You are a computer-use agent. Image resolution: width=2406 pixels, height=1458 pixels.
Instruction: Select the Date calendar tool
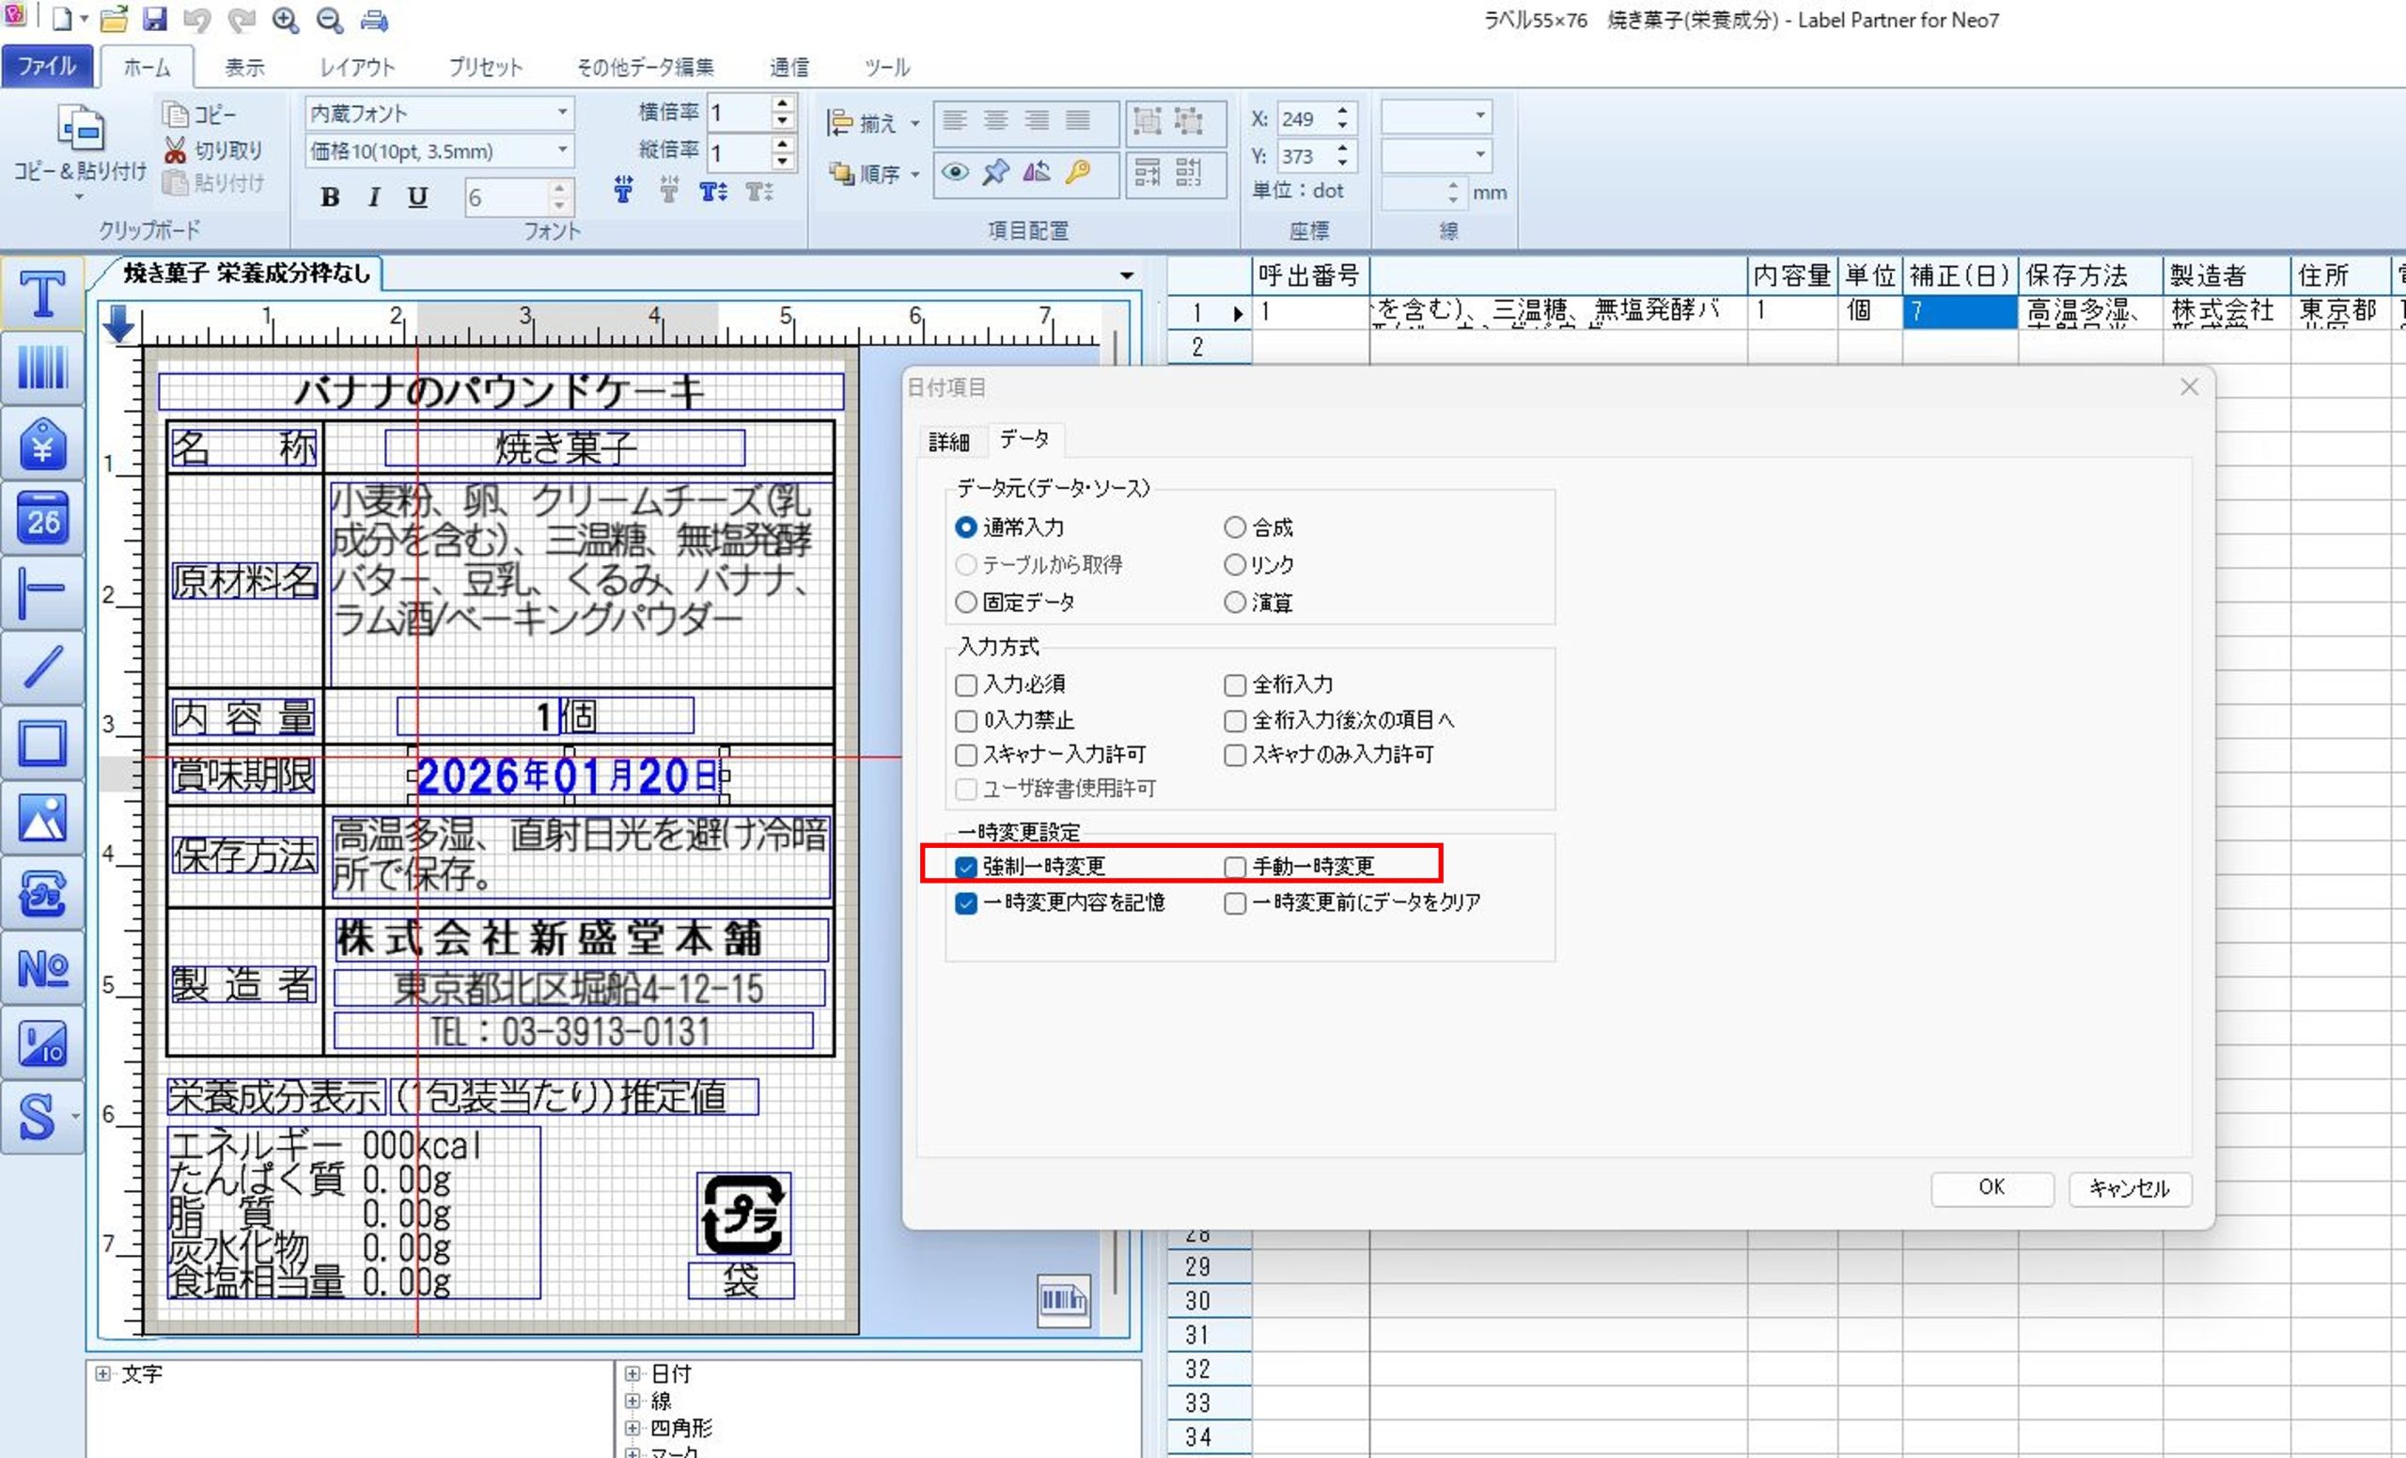tap(42, 519)
